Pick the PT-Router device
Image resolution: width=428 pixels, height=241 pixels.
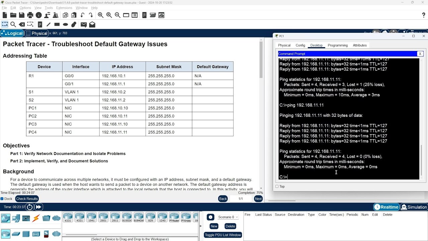pos(174,217)
